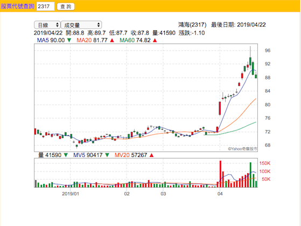This screenshot has width=301, height=226.
Task: Click the 查詢 search button
Action: [66, 6]
